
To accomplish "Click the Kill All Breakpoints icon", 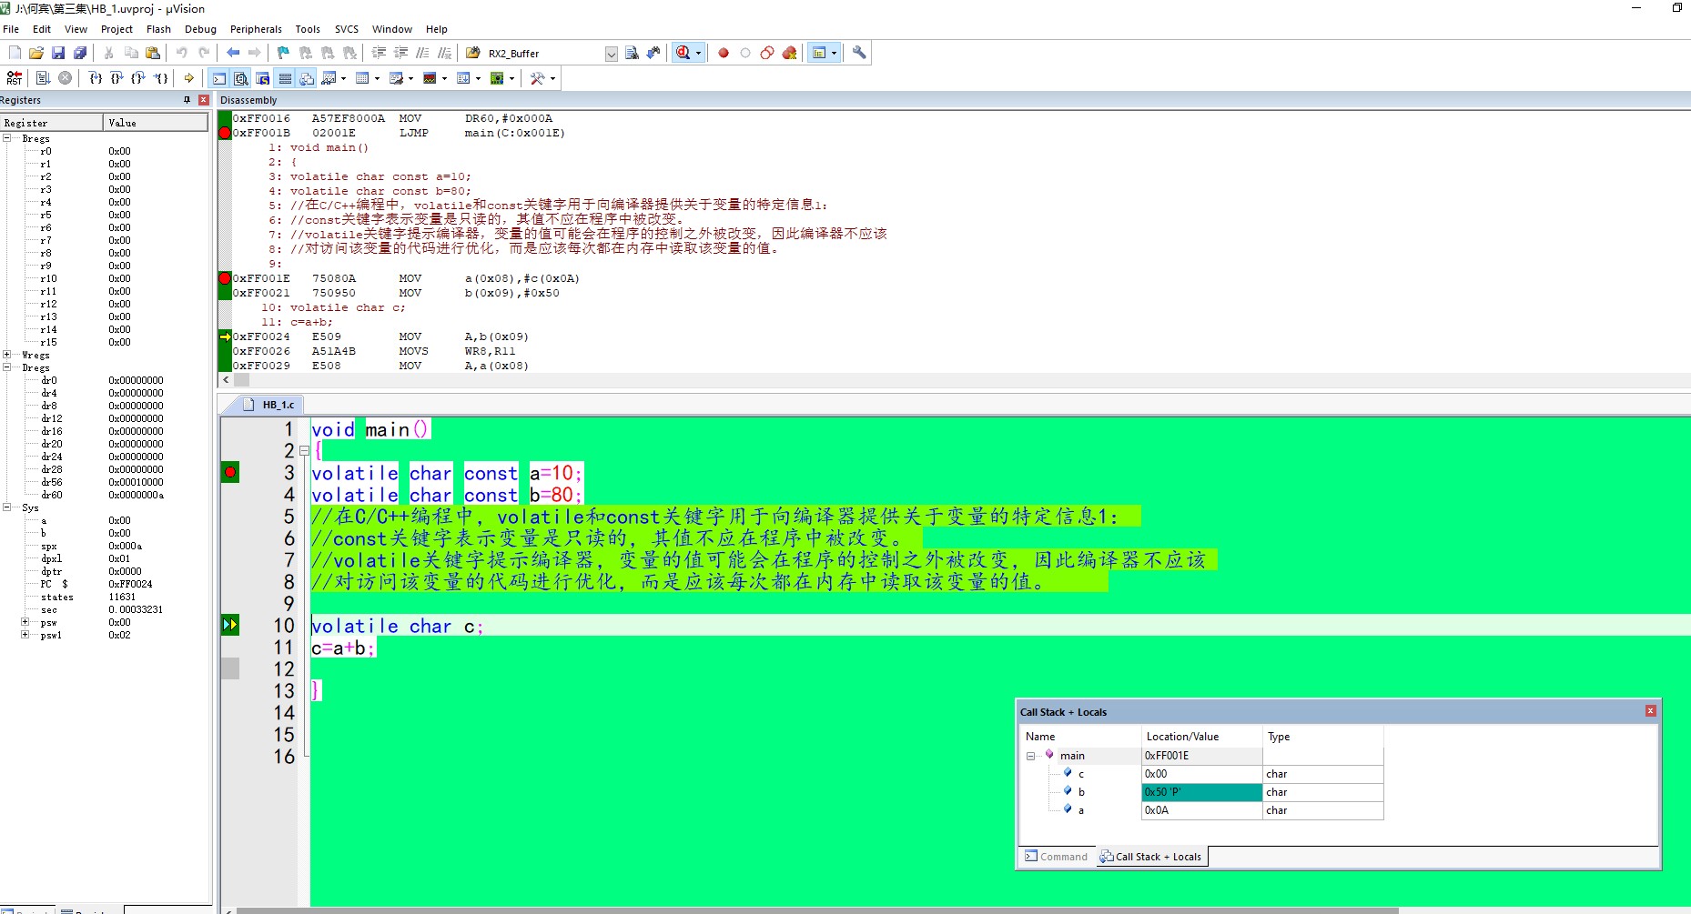I will pyautogui.click(x=789, y=53).
